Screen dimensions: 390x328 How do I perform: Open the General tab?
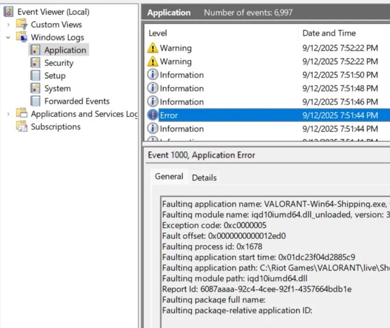click(x=169, y=177)
